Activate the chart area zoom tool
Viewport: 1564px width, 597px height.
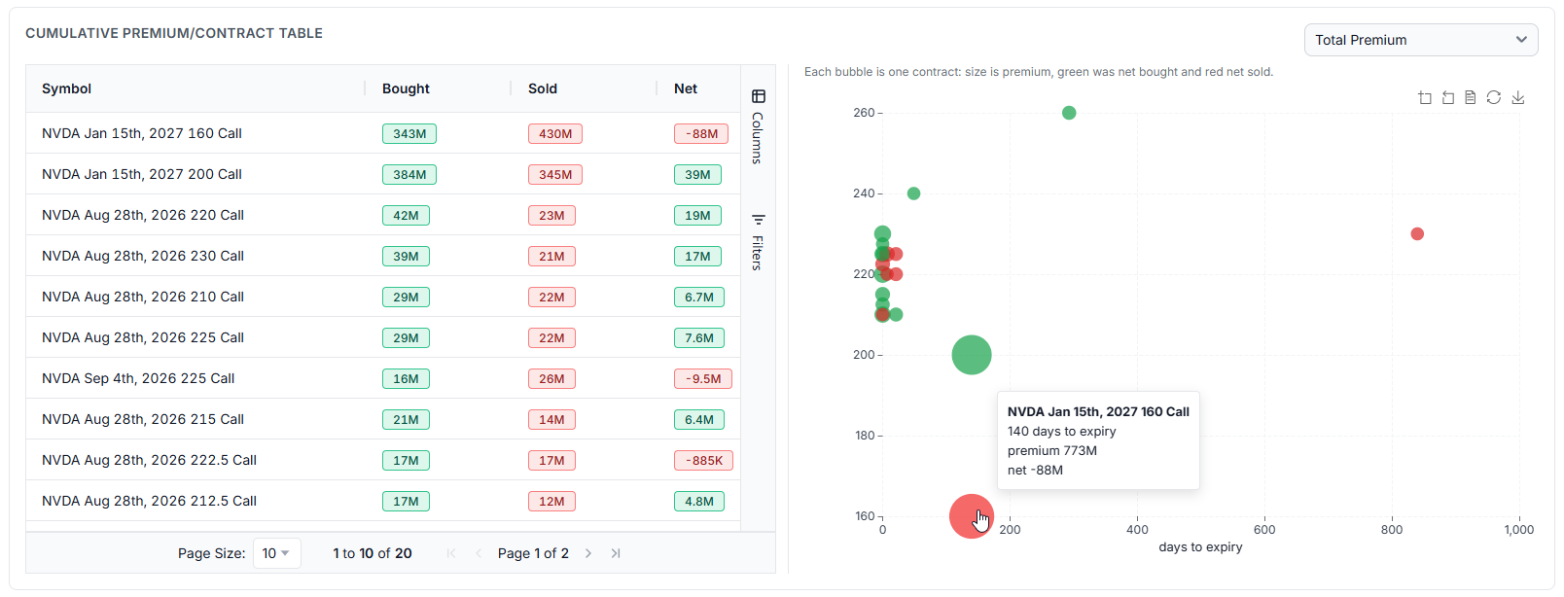tap(1425, 97)
